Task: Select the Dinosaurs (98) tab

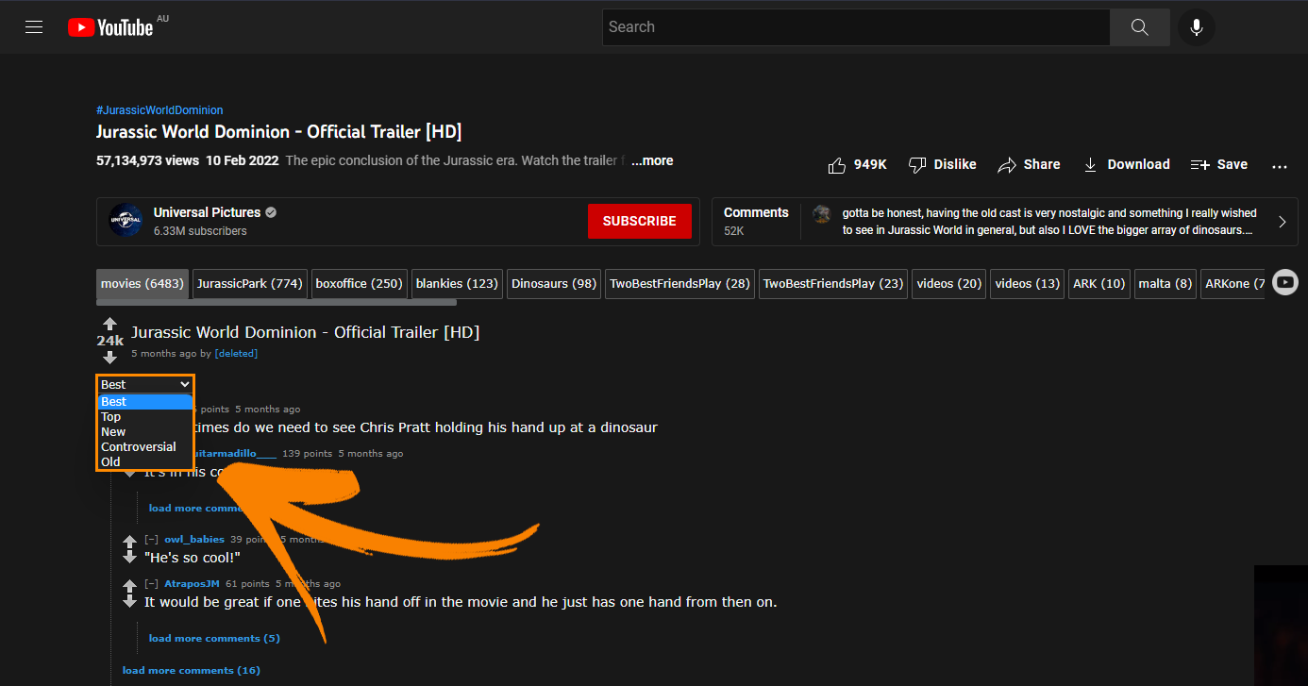Action: [554, 284]
